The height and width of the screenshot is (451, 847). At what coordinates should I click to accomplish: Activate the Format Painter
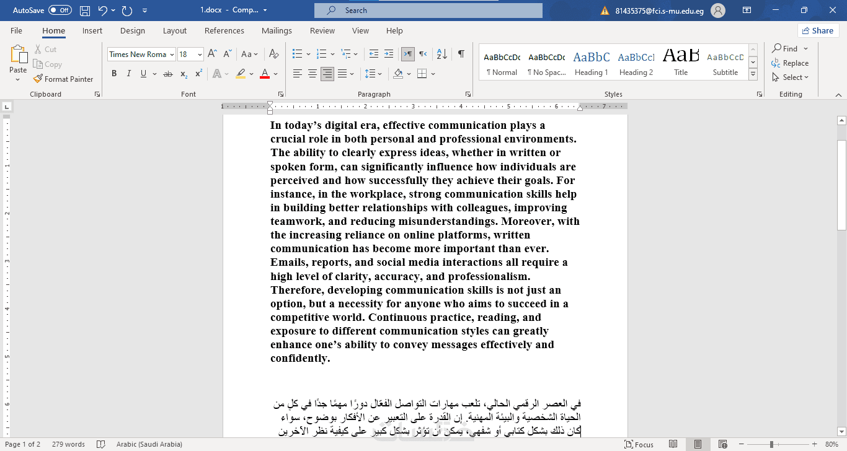(x=63, y=79)
